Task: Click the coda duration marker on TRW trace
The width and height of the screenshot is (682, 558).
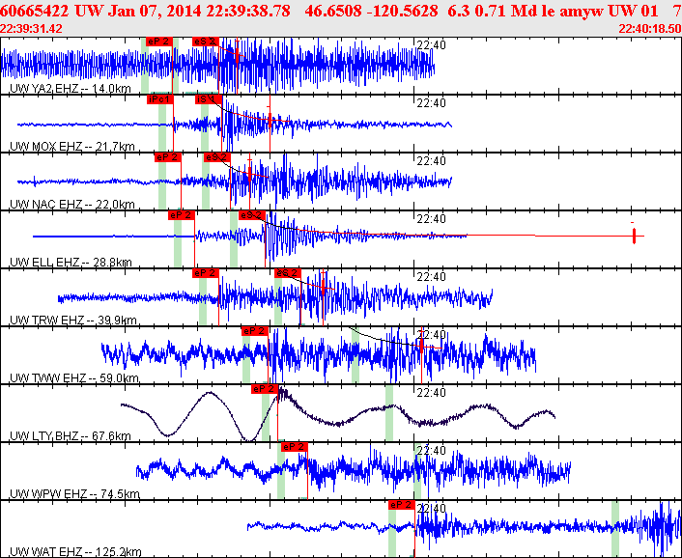Action: point(323,286)
